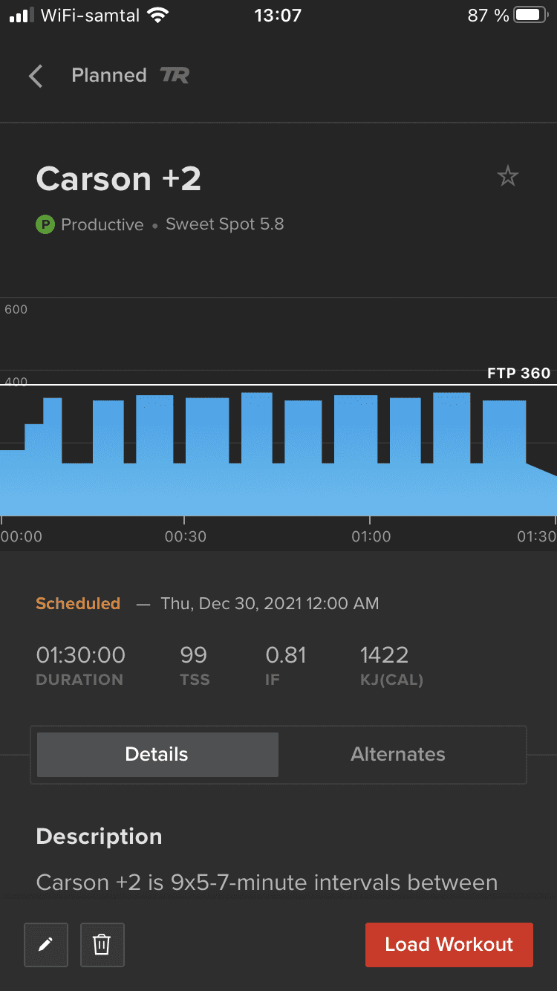Tap the Scheduled date text
This screenshot has height=991, width=557.
(269, 603)
